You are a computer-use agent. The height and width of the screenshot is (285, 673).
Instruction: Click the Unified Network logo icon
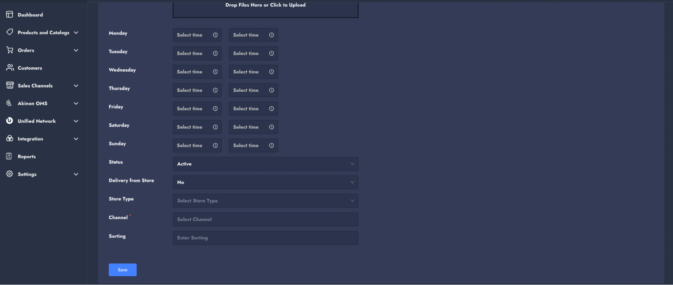(x=9, y=121)
